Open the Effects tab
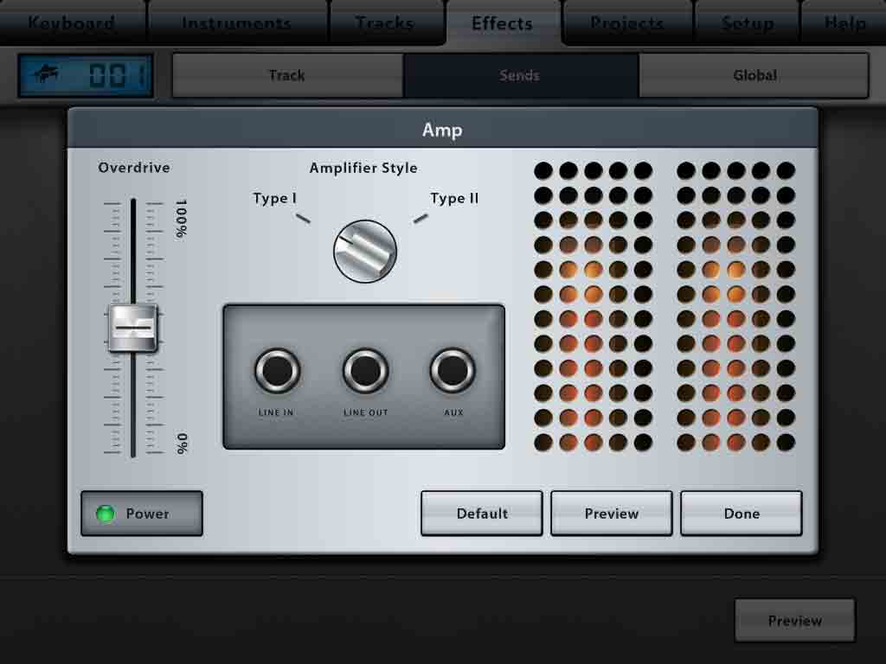Image resolution: width=886 pixels, height=664 pixels. click(500, 23)
